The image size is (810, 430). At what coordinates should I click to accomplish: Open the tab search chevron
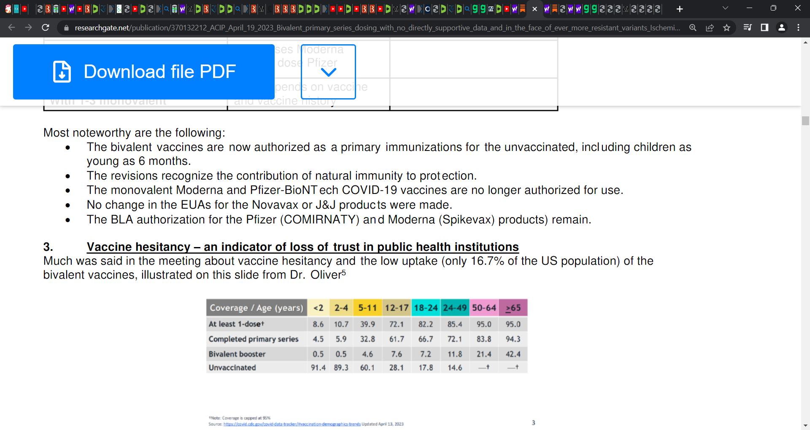tap(725, 8)
